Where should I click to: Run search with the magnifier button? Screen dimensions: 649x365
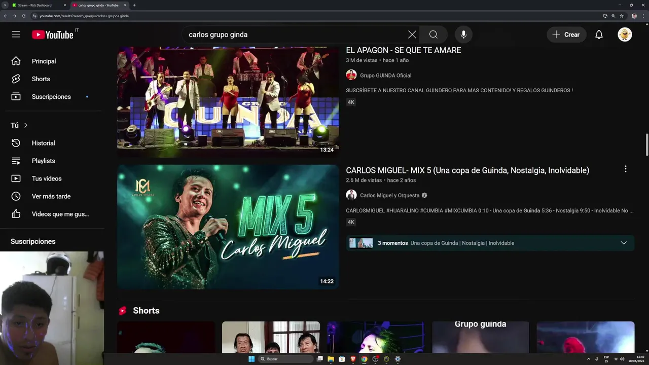coord(434,34)
